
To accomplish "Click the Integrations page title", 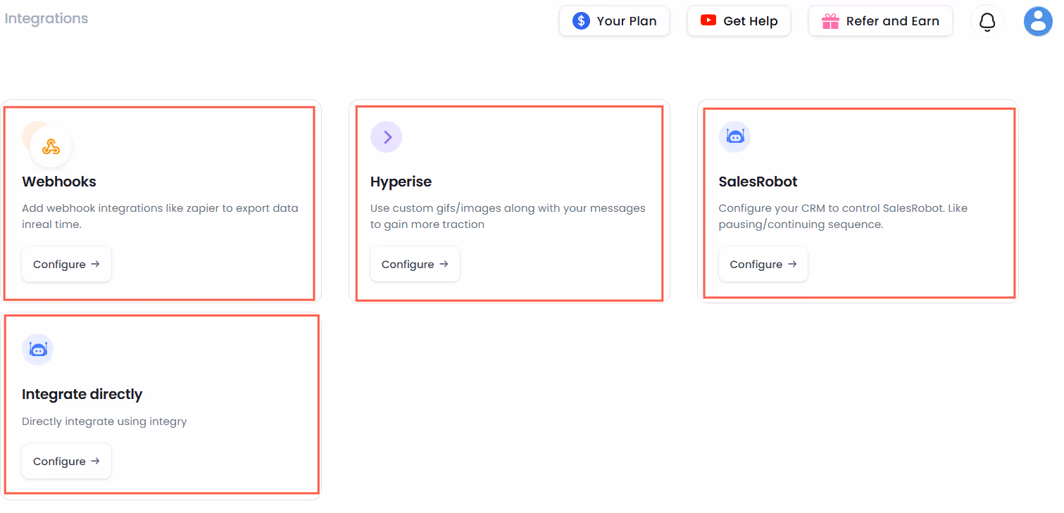I will [x=46, y=18].
